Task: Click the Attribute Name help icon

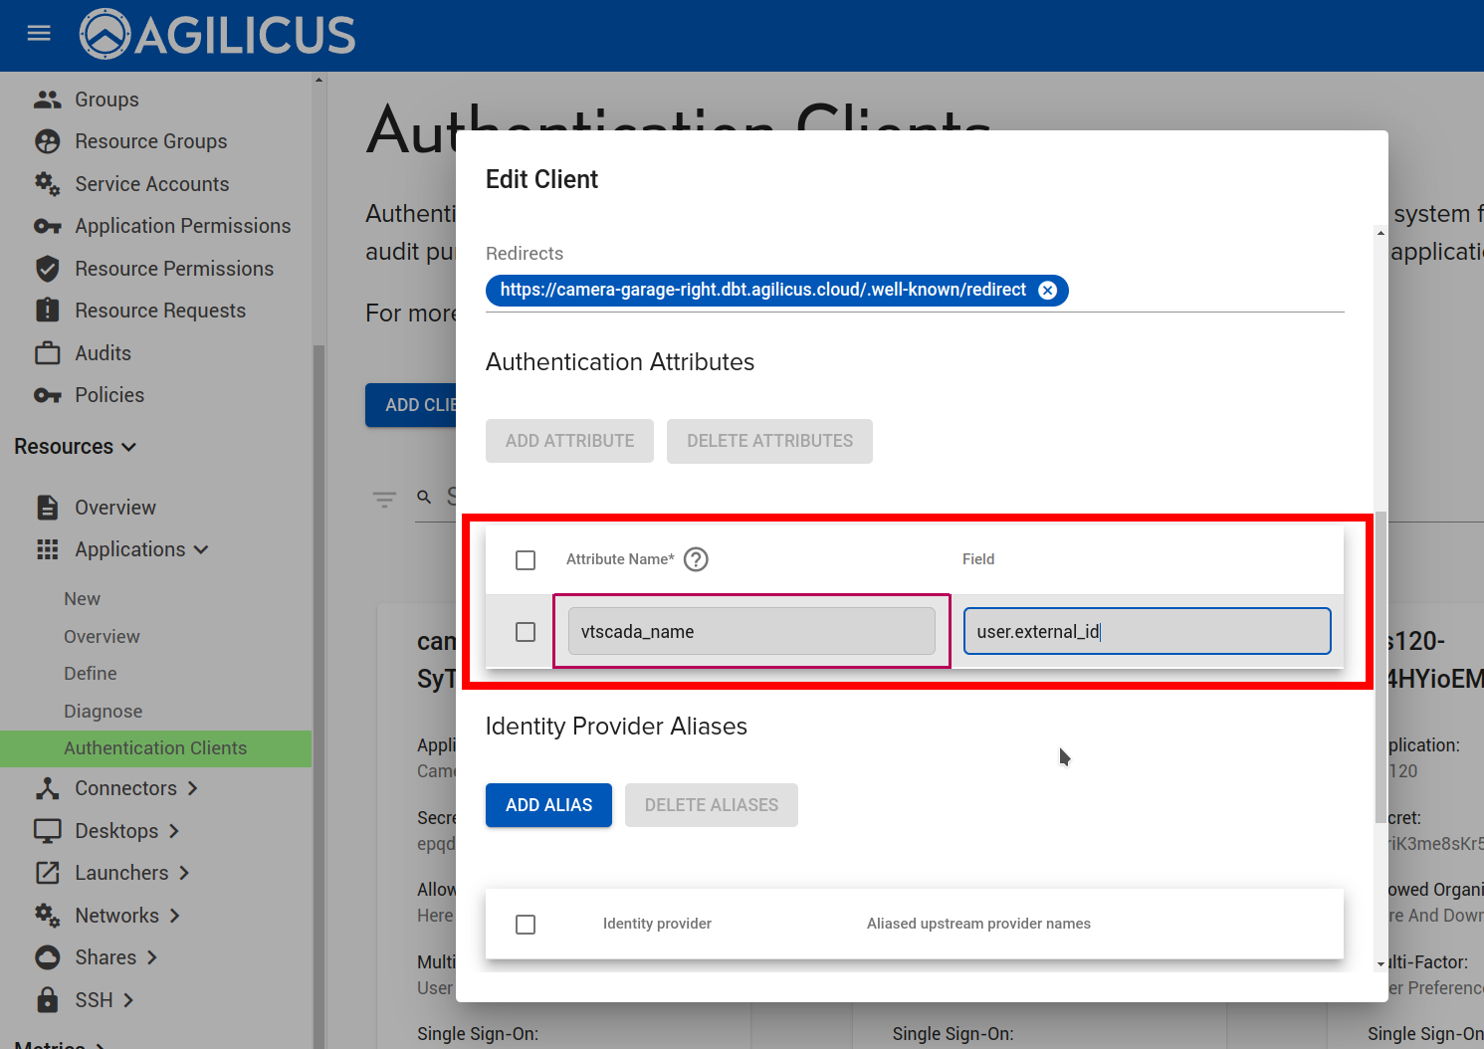Action: 697,559
